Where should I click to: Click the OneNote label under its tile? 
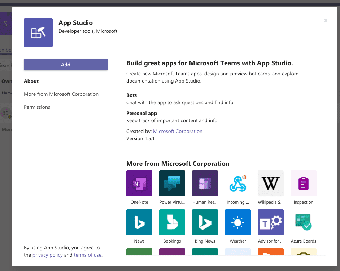(x=139, y=202)
